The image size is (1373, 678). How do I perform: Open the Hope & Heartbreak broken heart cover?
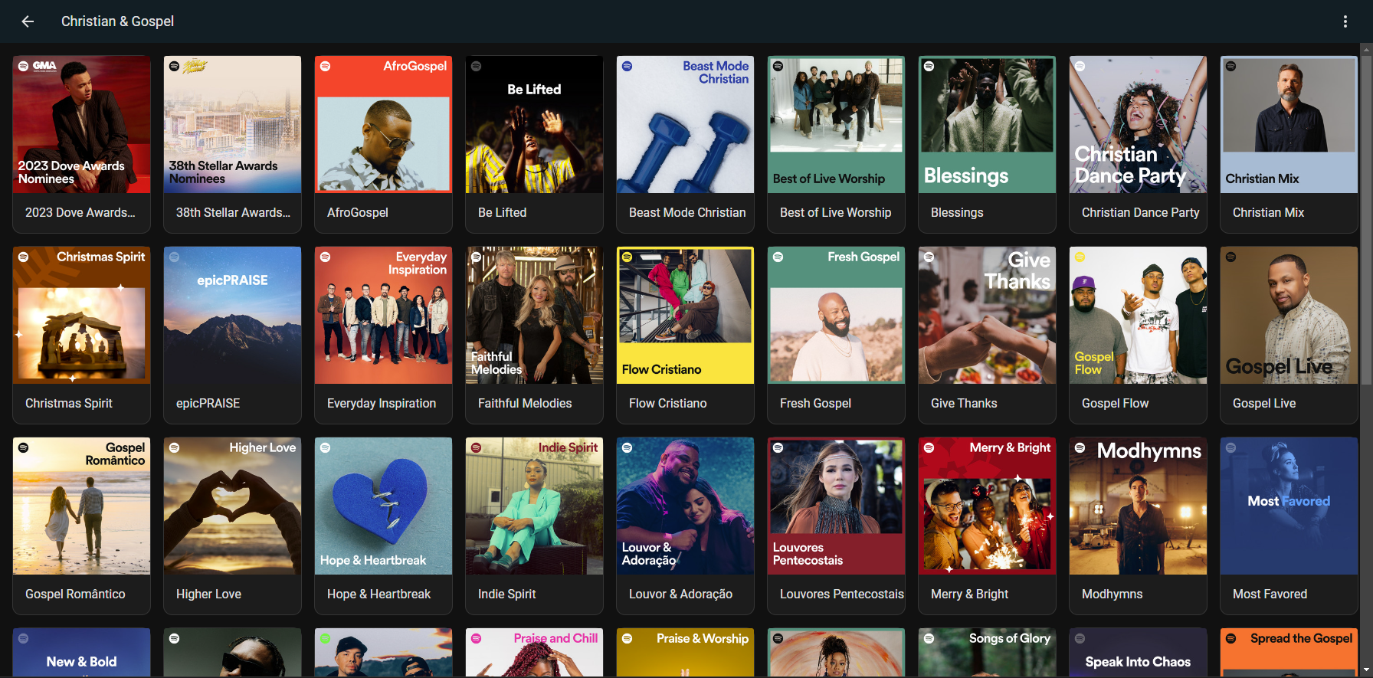[x=383, y=506]
